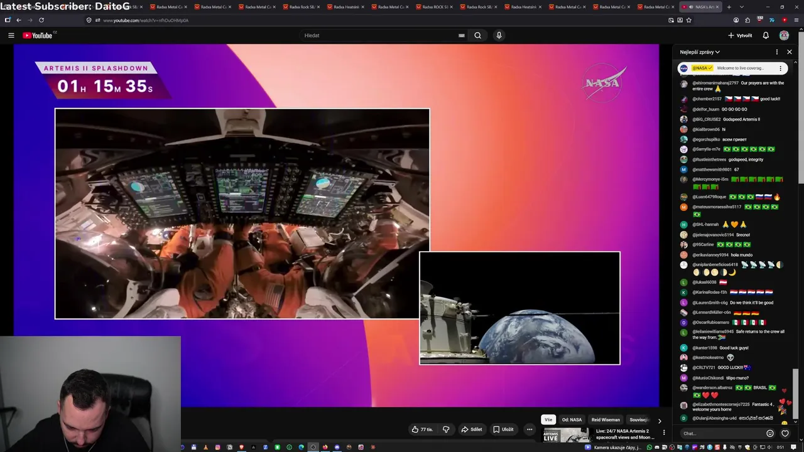
Task: Open @matthewsmith9801 chat author
Action: click(712, 169)
